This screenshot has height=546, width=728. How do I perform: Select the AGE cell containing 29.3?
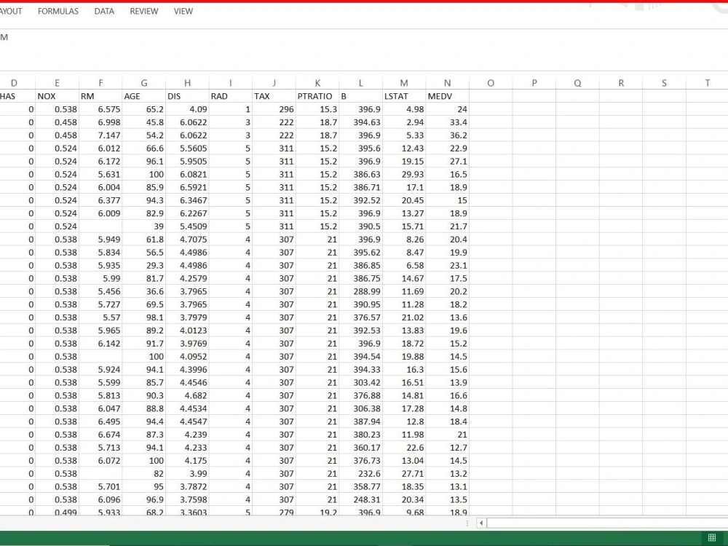point(144,265)
